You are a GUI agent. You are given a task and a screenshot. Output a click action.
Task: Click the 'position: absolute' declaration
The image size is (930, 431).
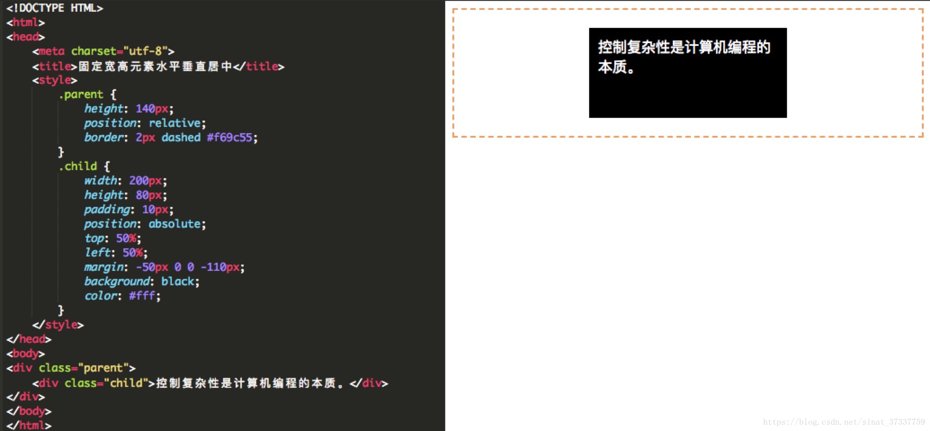145,224
